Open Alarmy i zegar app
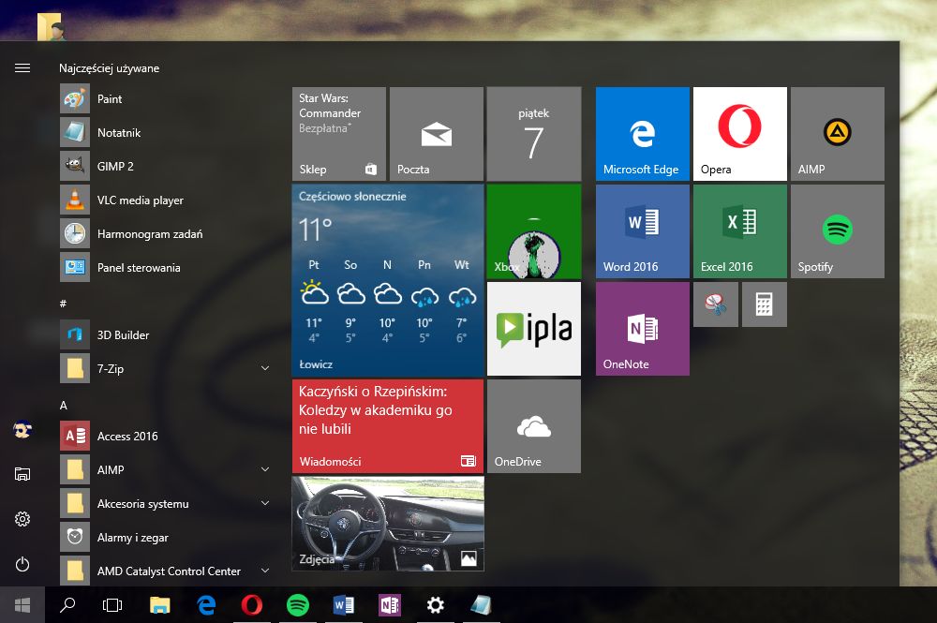Viewport: 937px width, 623px height. click(x=165, y=538)
